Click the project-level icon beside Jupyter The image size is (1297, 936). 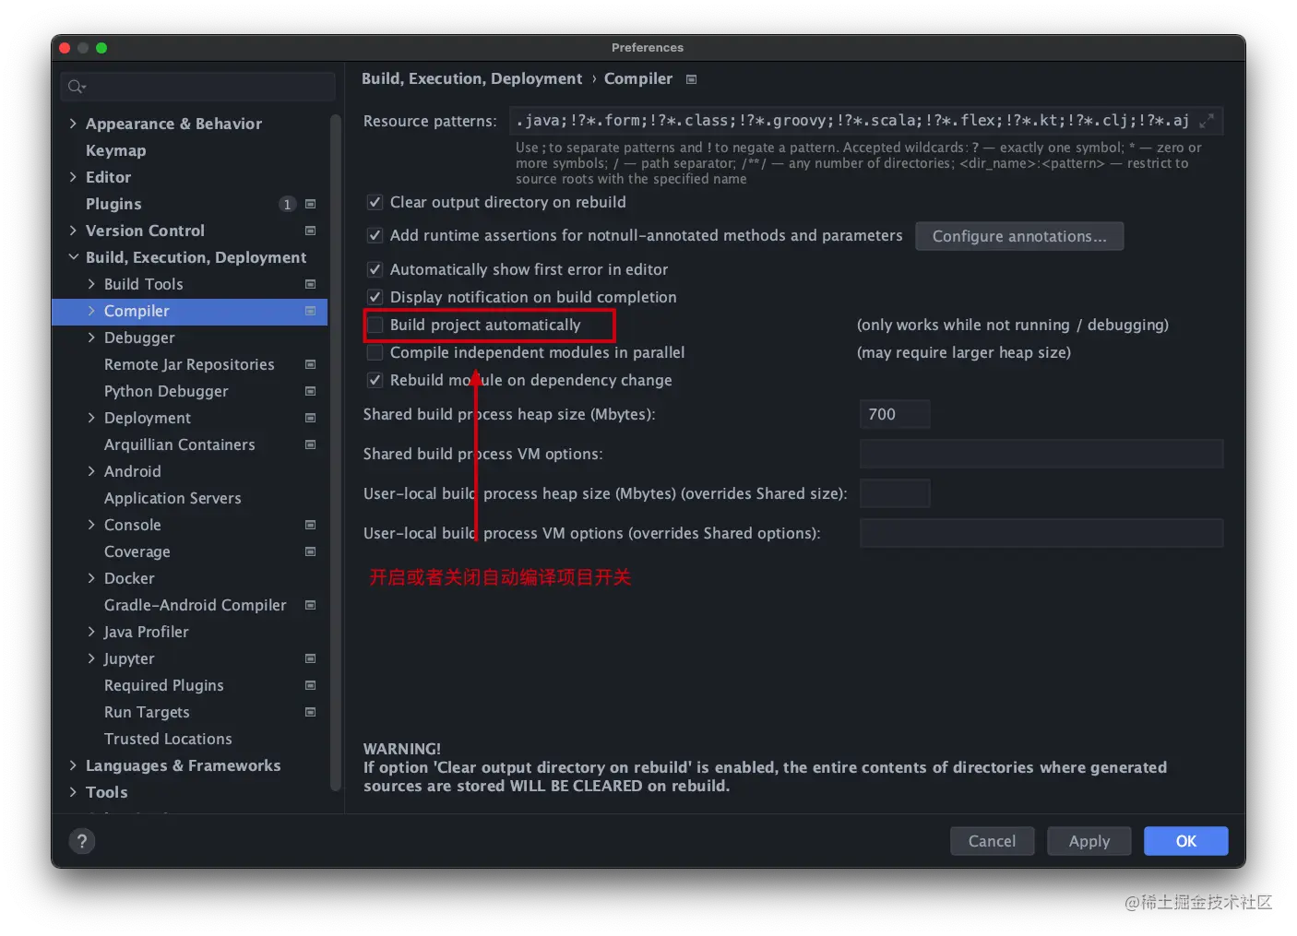pos(310,658)
